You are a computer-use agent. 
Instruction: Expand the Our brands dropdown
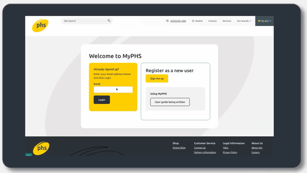pyautogui.click(x=244, y=21)
